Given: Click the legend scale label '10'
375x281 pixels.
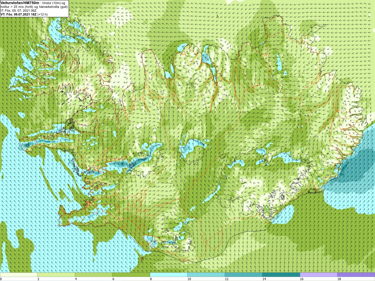Looking at the screenshot, I should pos(189,279).
